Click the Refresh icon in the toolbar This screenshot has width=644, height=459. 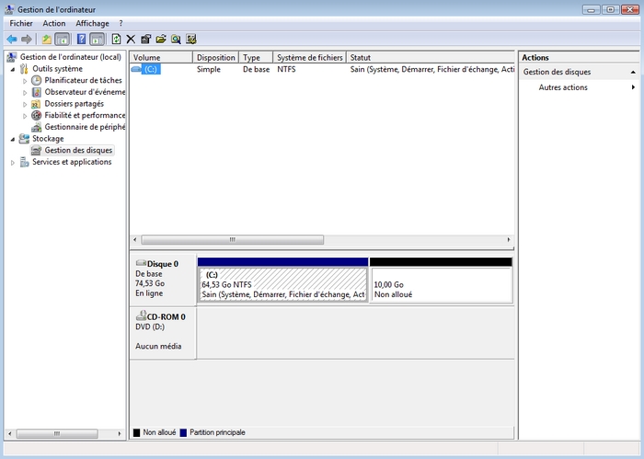click(x=116, y=40)
